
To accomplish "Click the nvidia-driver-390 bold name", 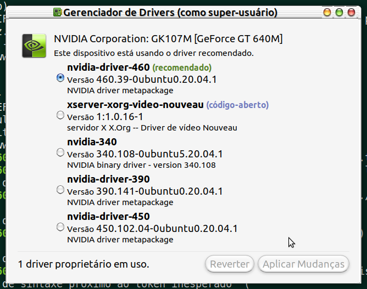I will point(108,179).
